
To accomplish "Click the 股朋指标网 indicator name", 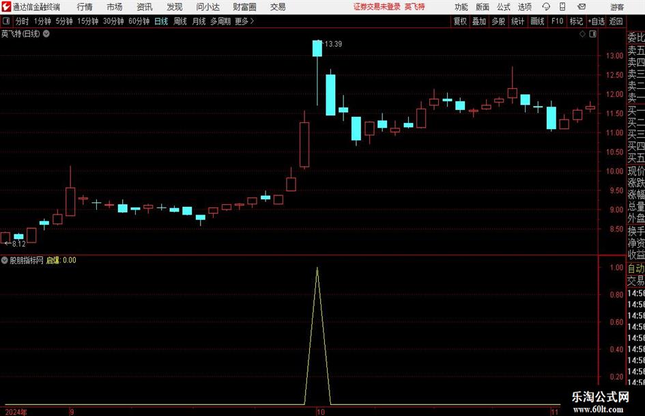I will click(27, 260).
